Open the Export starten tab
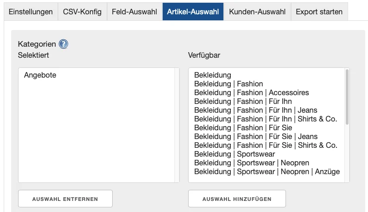The width and height of the screenshot is (368, 212). point(319,12)
